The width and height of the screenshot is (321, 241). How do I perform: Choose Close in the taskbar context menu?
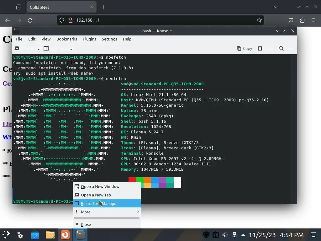tap(107, 224)
